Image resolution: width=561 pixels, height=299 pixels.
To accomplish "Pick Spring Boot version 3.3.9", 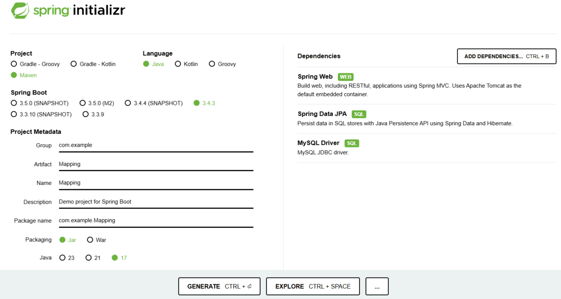I will 93,114.
